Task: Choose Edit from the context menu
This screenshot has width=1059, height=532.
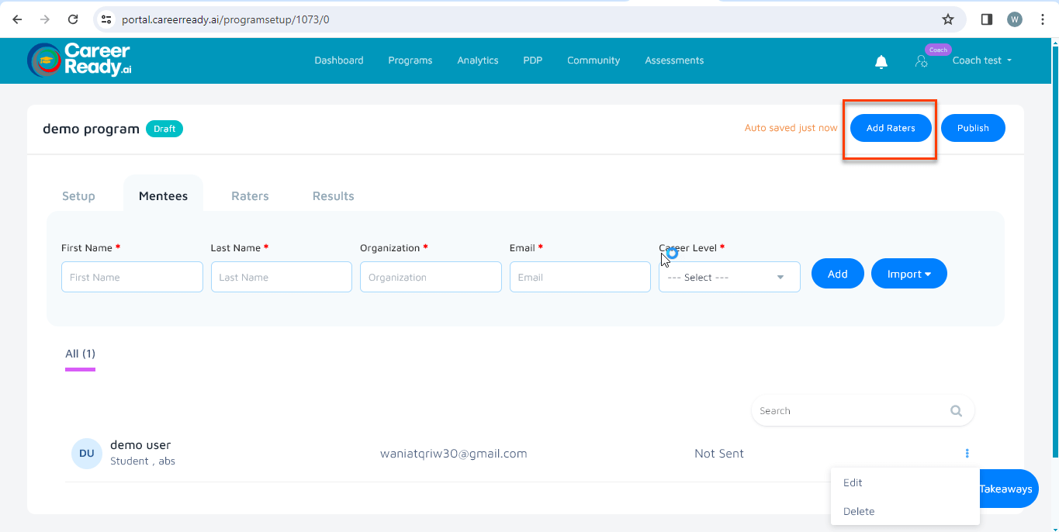Action: [x=853, y=482]
